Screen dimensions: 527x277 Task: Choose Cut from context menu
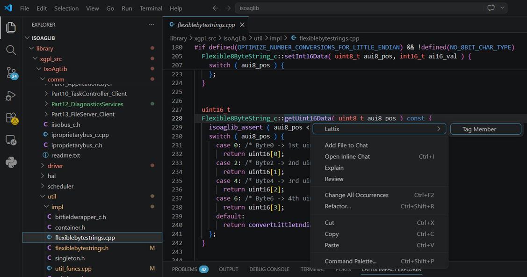379,223
